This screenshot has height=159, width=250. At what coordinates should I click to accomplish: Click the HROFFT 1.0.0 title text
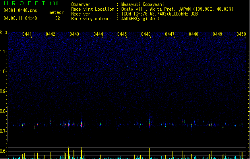coord(31,3)
